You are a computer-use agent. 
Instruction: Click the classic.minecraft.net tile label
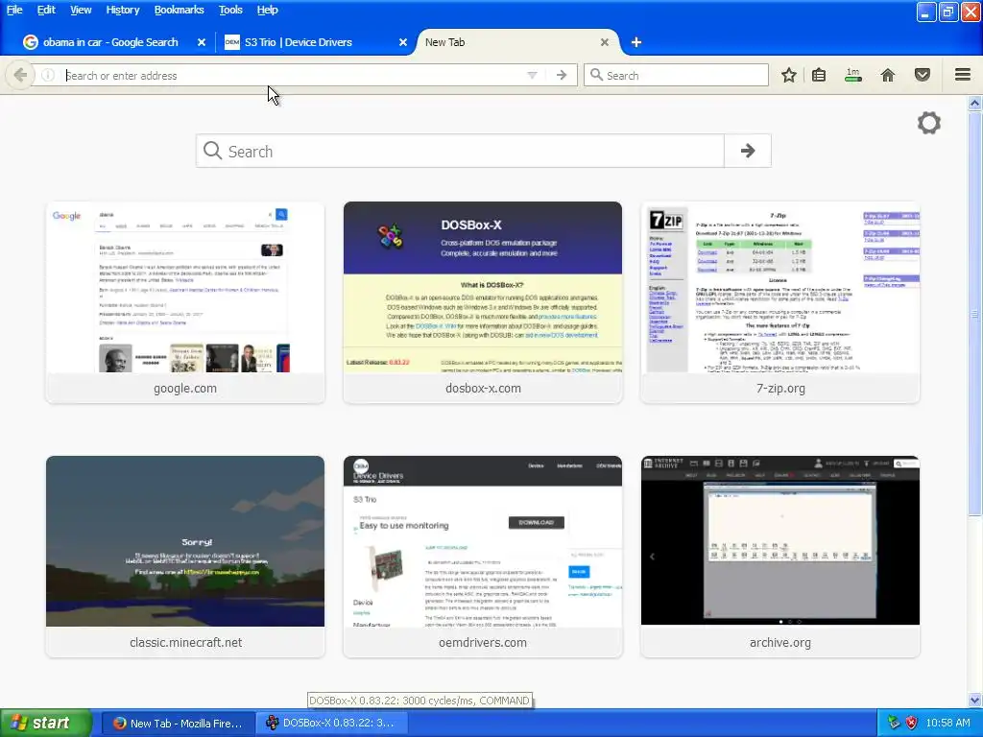tap(185, 642)
